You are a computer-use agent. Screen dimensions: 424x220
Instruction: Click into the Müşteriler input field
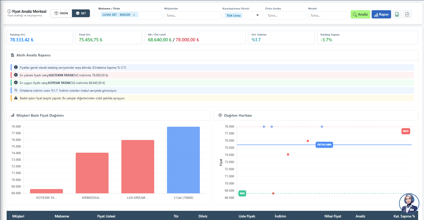point(192,16)
